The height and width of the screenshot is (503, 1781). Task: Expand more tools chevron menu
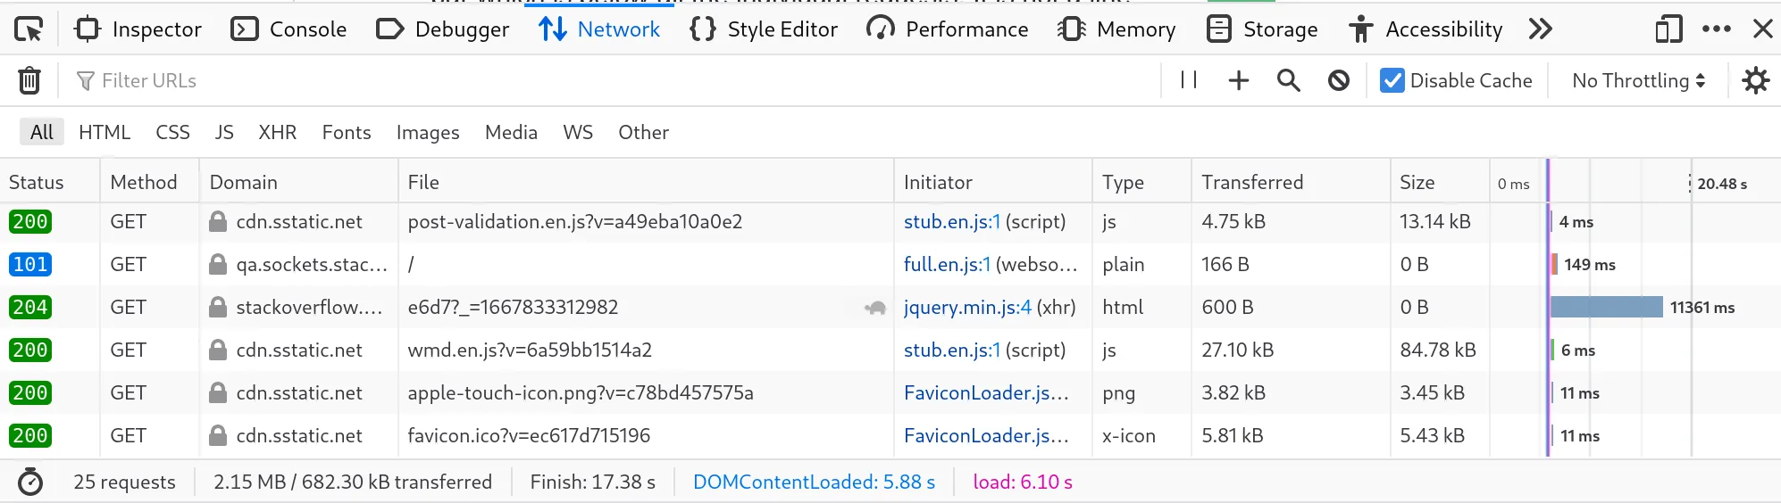pyautogui.click(x=1540, y=29)
